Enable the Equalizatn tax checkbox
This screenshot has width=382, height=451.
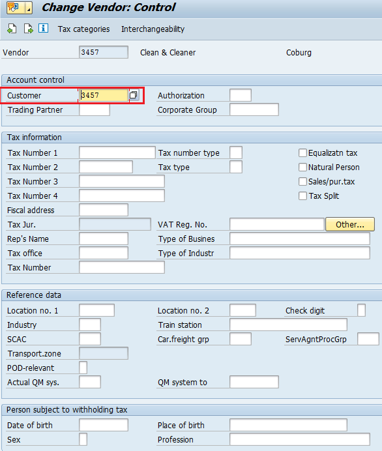[302, 153]
